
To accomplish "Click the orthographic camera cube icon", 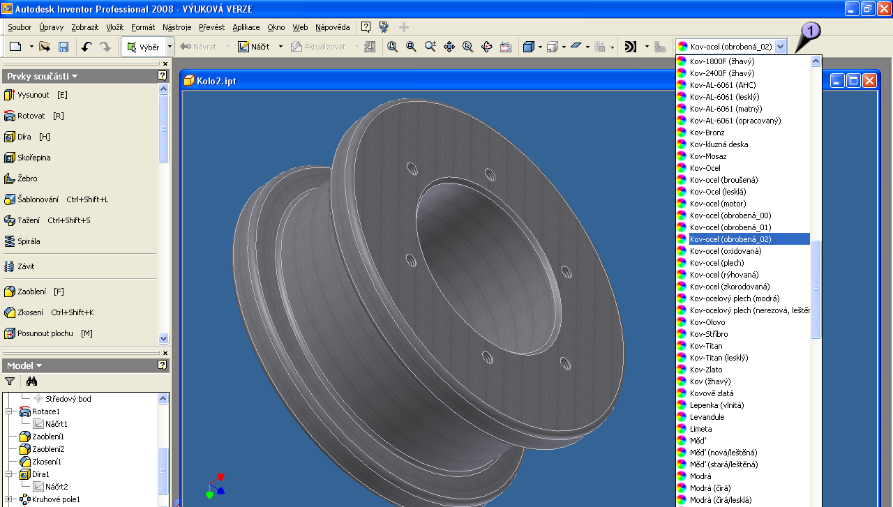I will (x=552, y=47).
